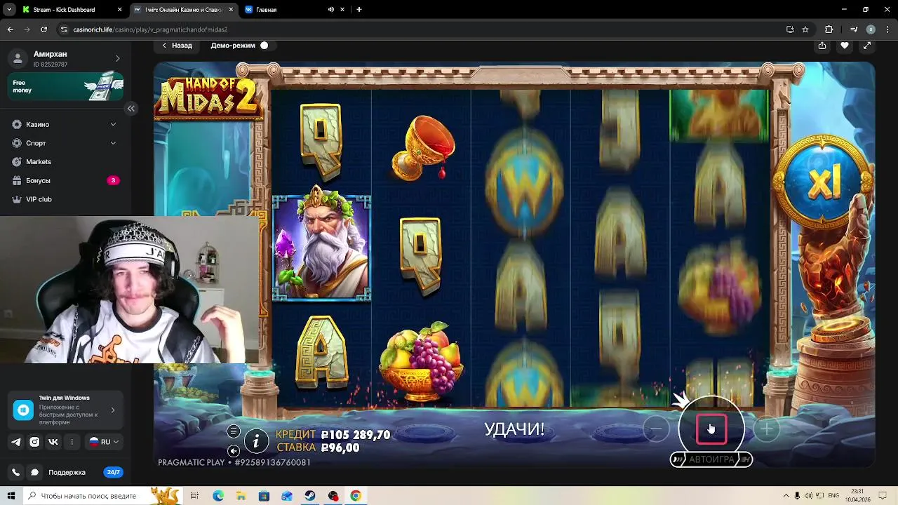Mute the Главная tab audio icon

(331, 10)
